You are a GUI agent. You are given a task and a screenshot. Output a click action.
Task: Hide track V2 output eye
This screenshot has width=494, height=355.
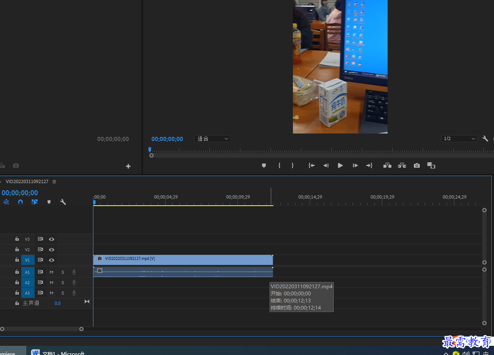coord(52,250)
